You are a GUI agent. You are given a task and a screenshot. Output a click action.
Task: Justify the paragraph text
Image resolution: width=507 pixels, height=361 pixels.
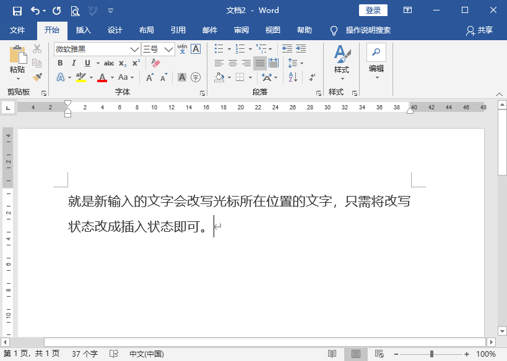coord(260,63)
